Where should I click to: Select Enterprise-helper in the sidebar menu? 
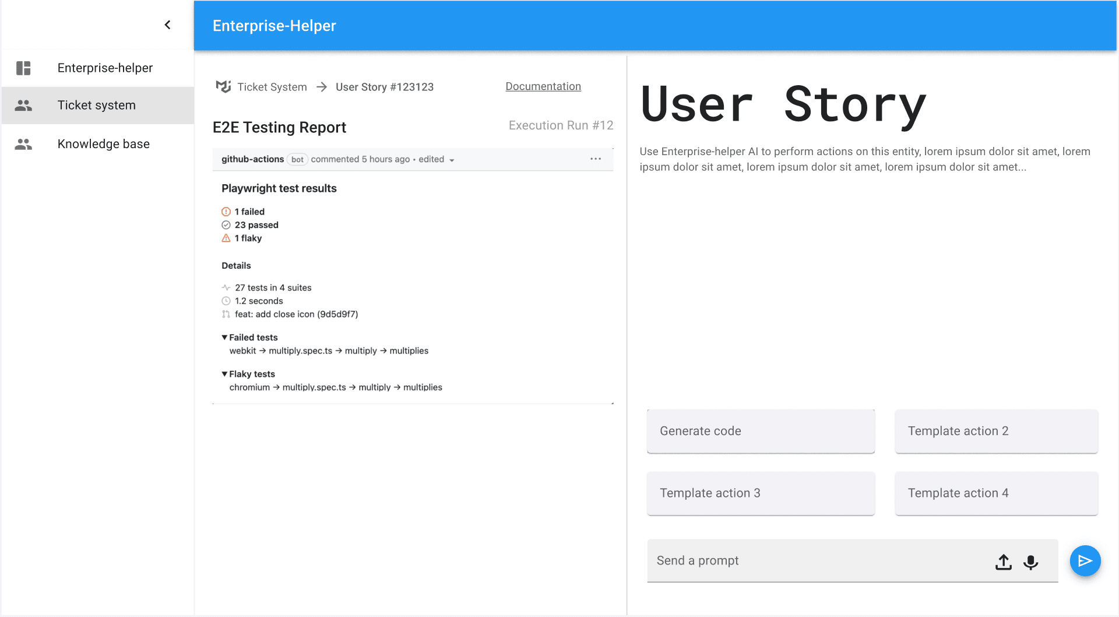(105, 68)
